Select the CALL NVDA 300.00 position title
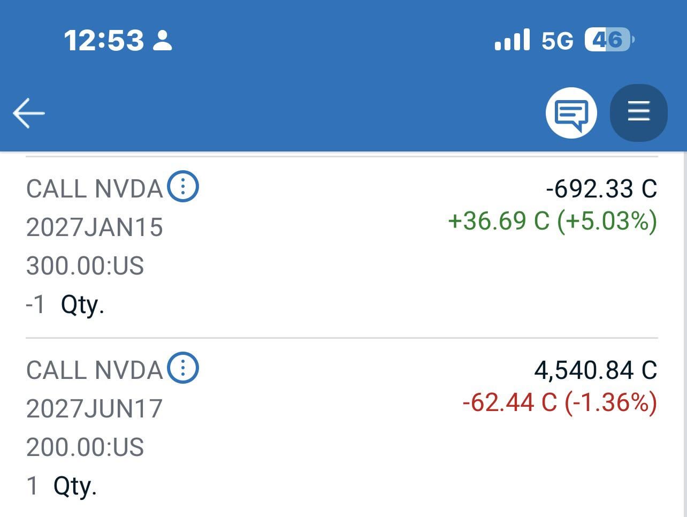This screenshot has width=687, height=517. pos(94,189)
